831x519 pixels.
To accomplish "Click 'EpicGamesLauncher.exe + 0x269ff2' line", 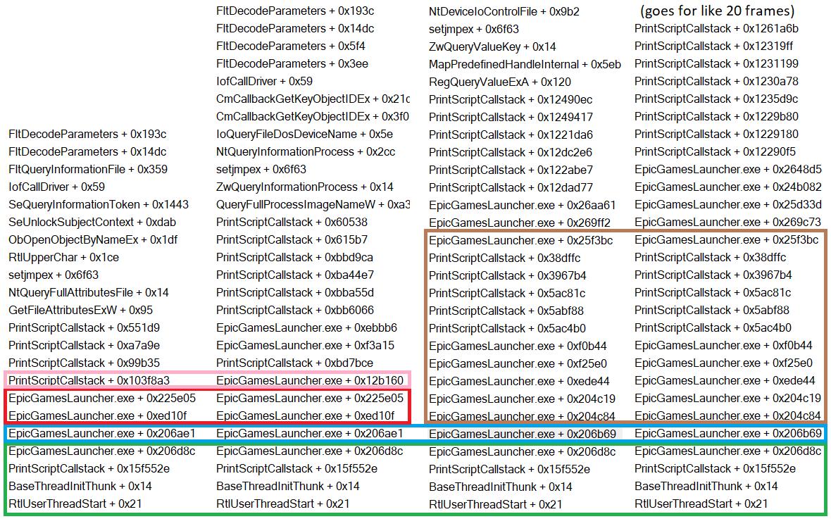I will click(520, 222).
